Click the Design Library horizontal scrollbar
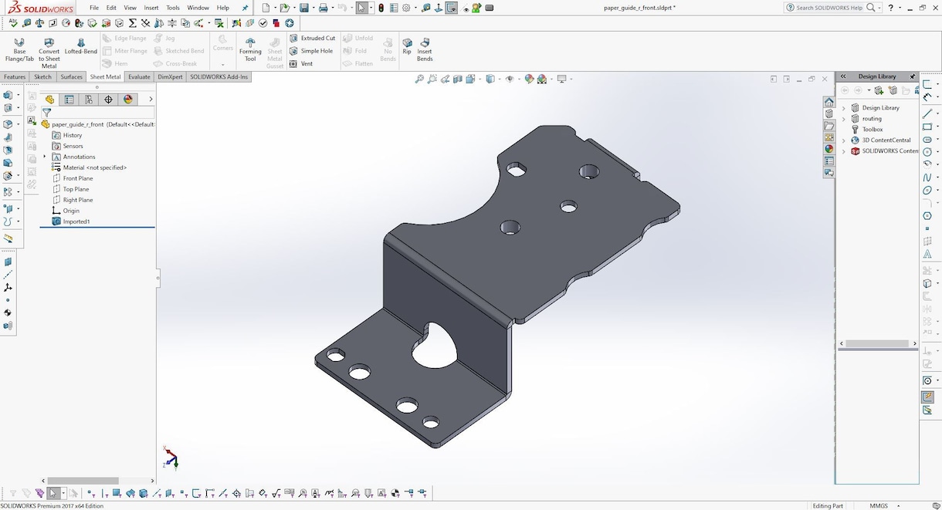942x510 pixels. coord(877,343)
